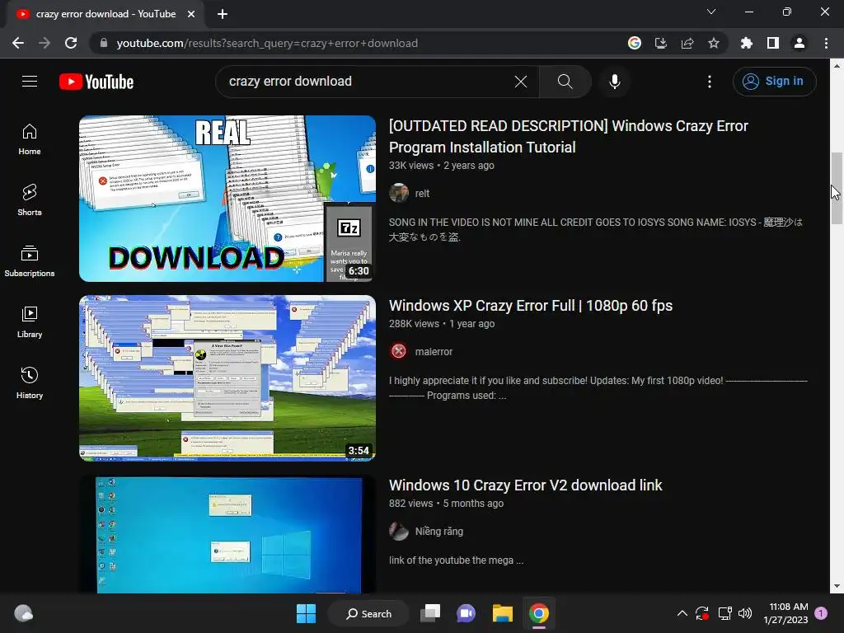Open Chrome tab search chevron
Image resolution: width=844 pixels, height=633 pixels.
pos(711,12)
